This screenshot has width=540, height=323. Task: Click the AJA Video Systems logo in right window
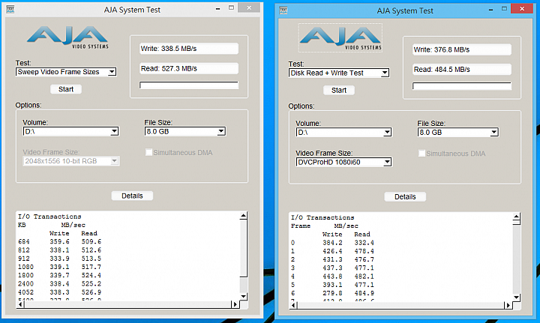click(340, 37)
